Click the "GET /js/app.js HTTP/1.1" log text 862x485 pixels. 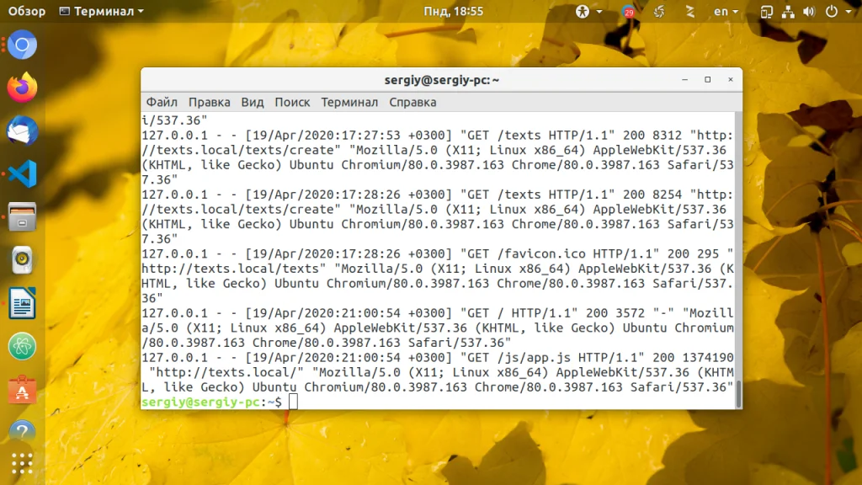[x=552, y=357]
